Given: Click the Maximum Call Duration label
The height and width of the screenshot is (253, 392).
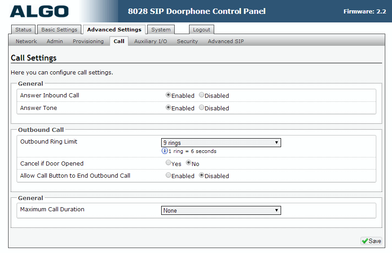Looking at the screenshot, I should [x=52, y=209].
